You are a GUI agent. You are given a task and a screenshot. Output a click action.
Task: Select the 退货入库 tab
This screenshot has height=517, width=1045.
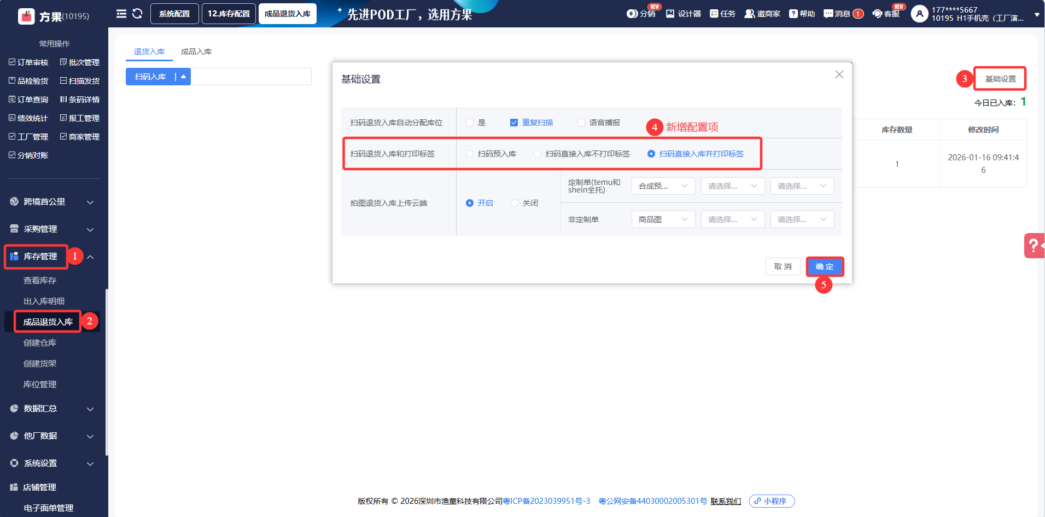tap(149, 51)
